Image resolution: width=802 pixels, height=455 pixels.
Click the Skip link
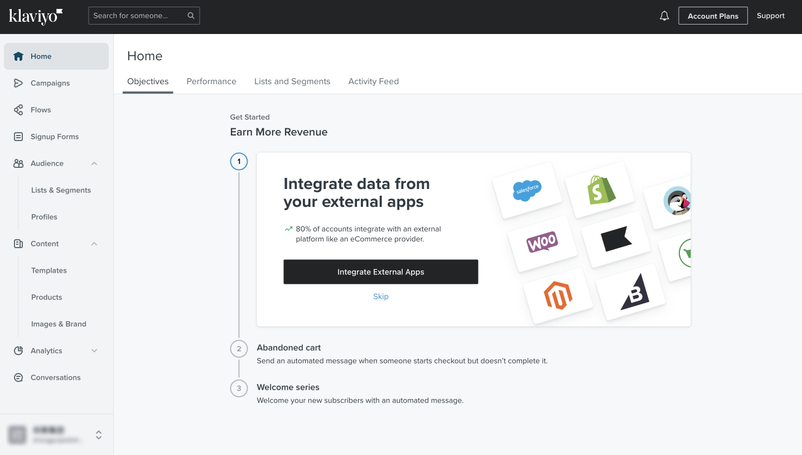[380, 297]
